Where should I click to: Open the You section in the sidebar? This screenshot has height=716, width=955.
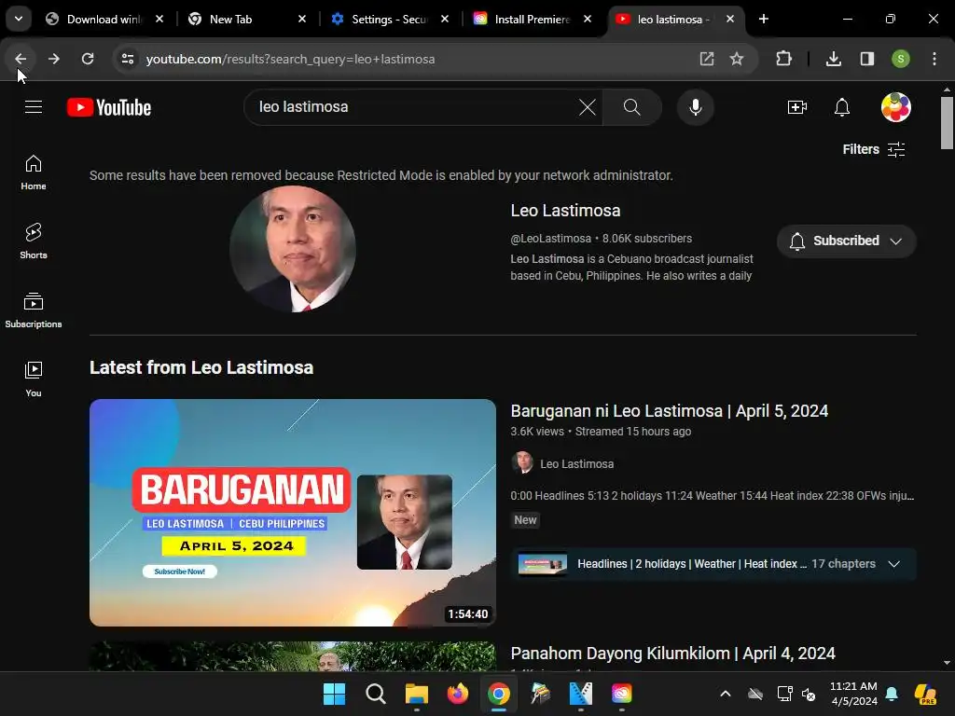[34, 379]
